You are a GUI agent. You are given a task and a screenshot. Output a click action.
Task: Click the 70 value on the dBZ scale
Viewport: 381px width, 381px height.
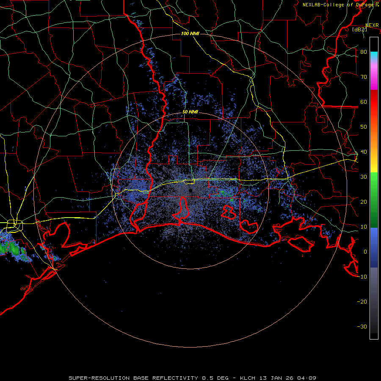click(x=364, y=77)
